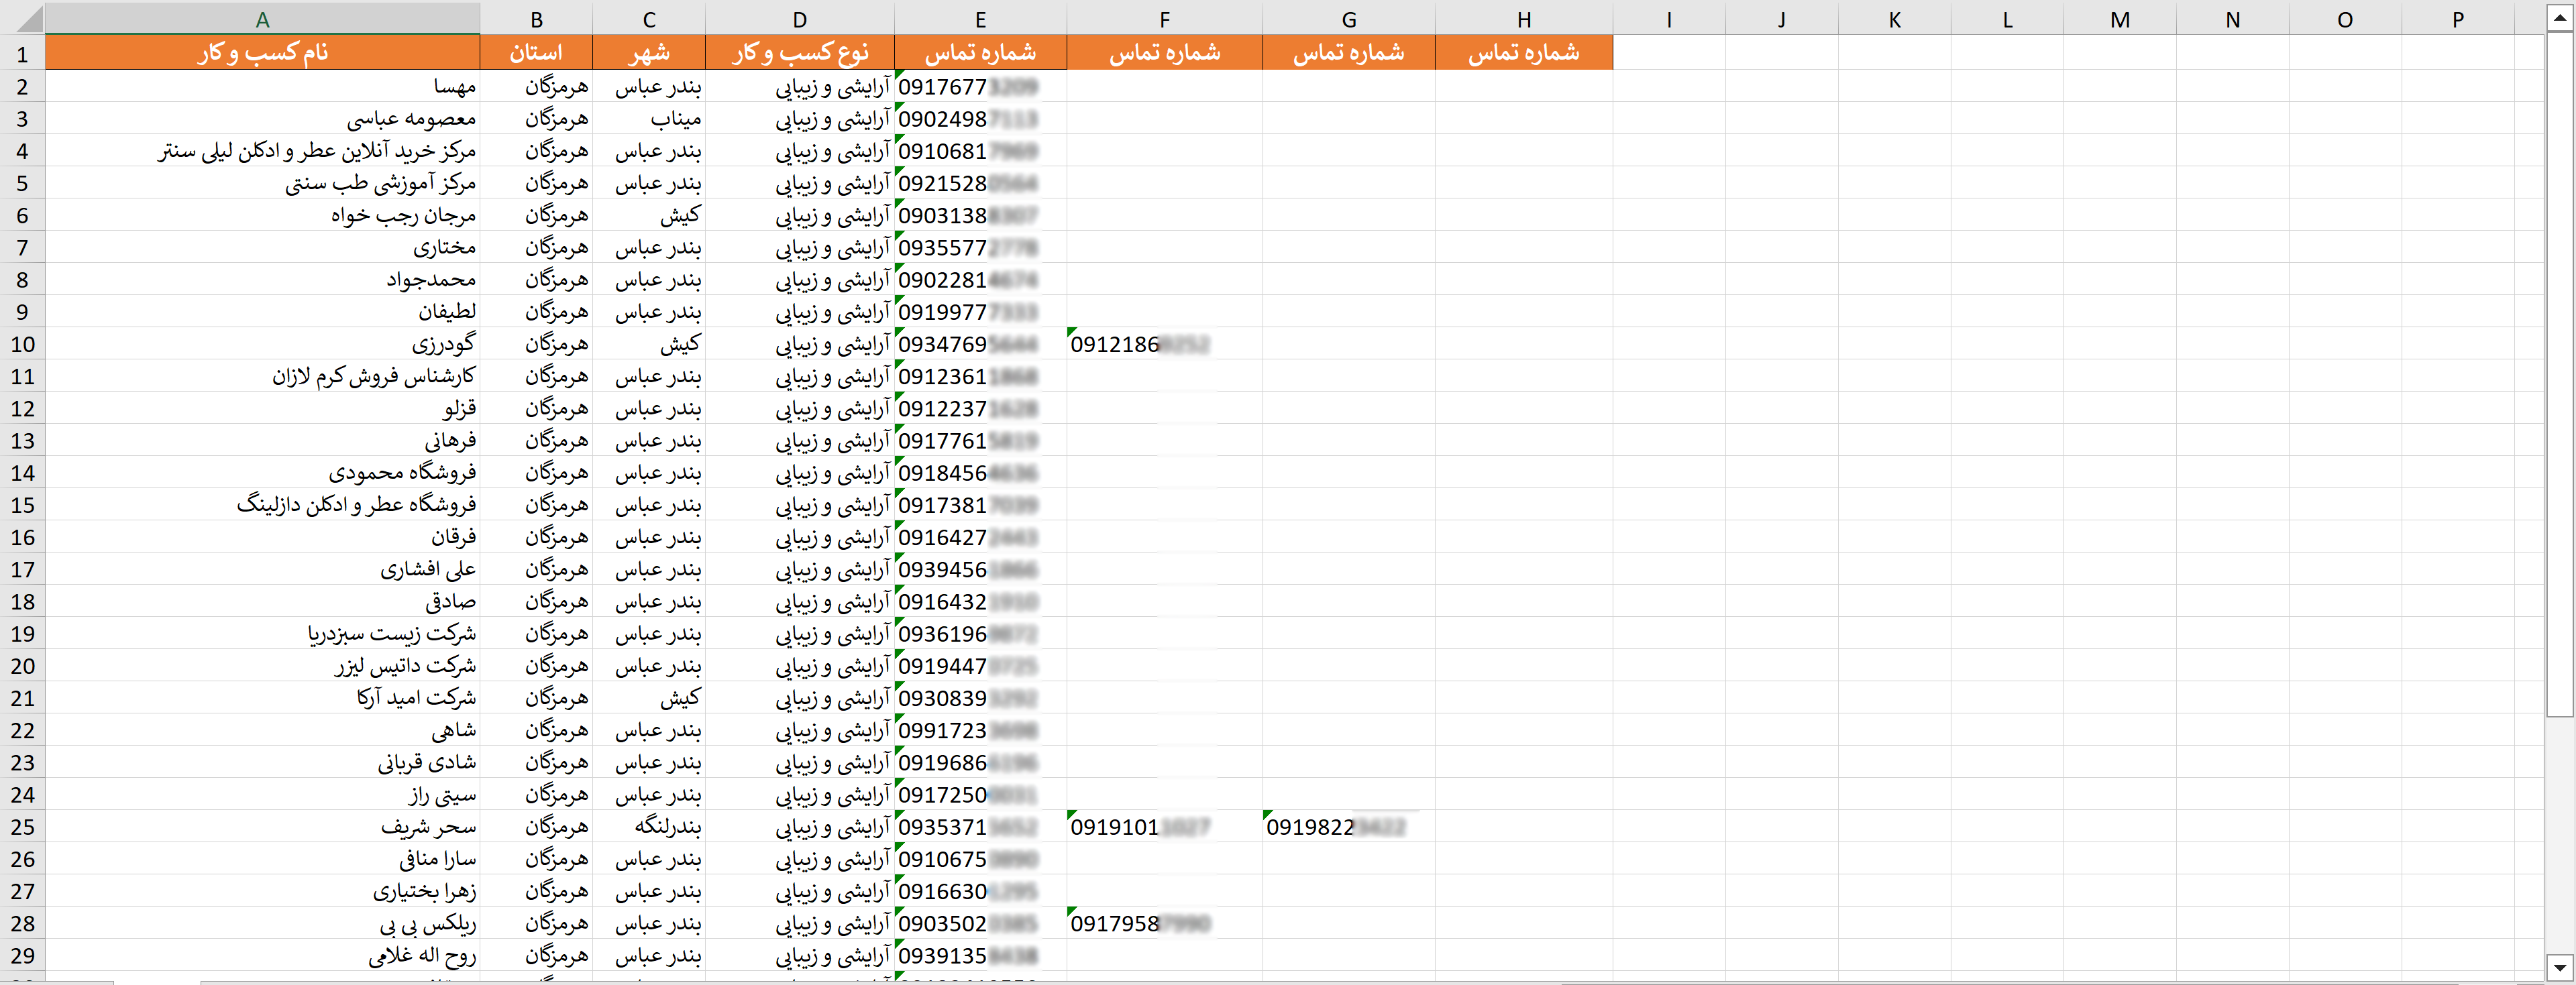
Task: Select row 25 header
Action: (22, 827)
